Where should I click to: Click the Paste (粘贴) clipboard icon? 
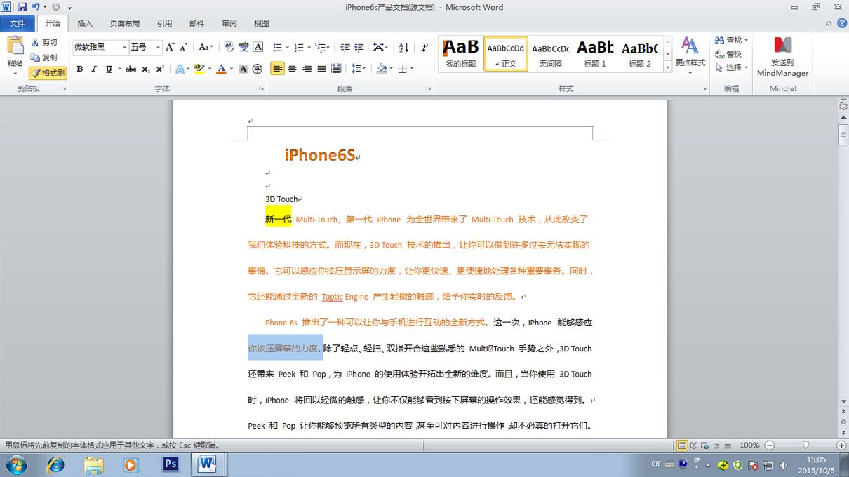15,46
